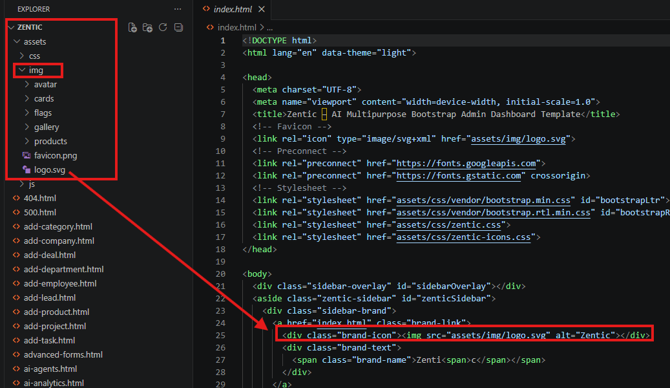The height and width of the screenshot is (388, 670).
Task: Click index.html in the breadcrumb path
Action: point(236,27)
